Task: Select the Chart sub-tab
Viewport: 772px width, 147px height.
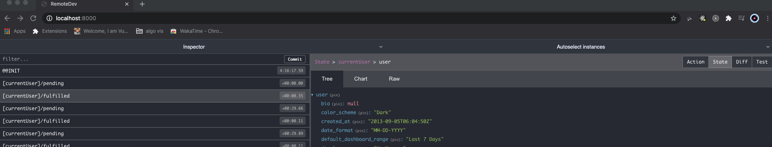Action: pyautogui.click(x=361, y=79)
